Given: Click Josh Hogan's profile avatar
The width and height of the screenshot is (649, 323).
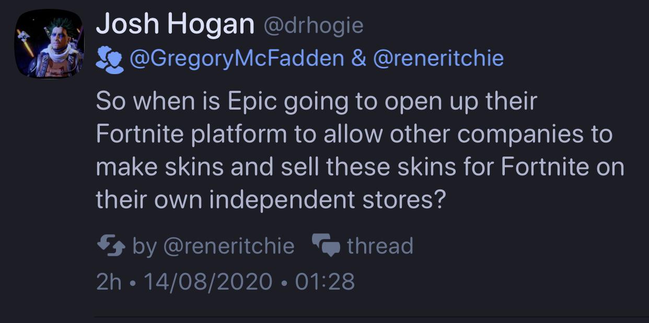Looking at the screenshot, I should click(x=49, y=44).
